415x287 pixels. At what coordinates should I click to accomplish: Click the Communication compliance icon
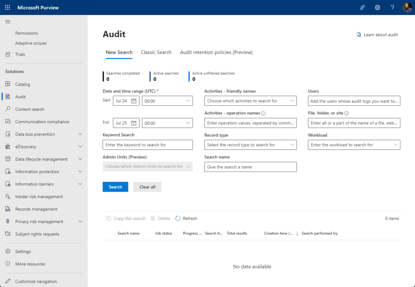pyautogui.click(x=8, y=122)
